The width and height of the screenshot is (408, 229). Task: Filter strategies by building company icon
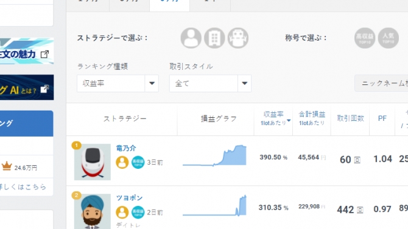[x=214, y=38]
